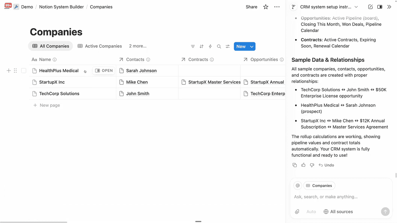Give thumbs up to the AI response
Screen dimensions: 397x223
point(303,165)
